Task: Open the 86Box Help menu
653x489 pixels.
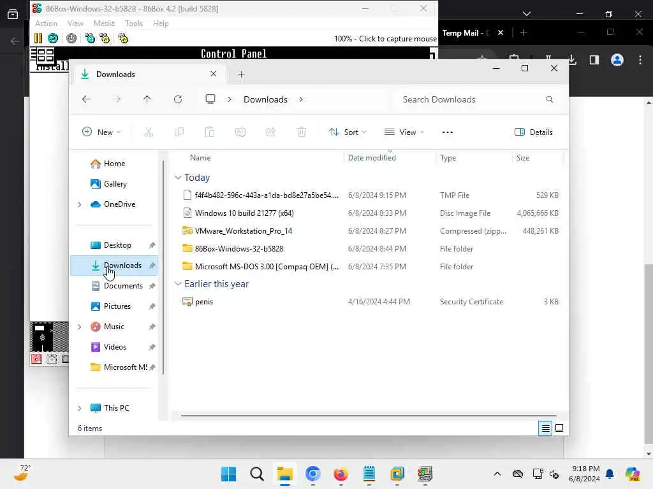Action: pyautogui.click(x=160, y=24)
